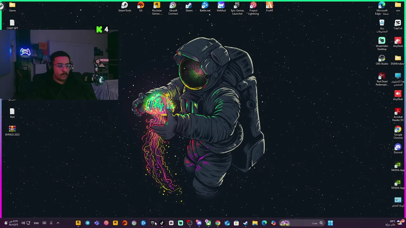406x228 pixels.
Task: Open OBS Studio from the taskbar
Action: tap(190, 223)
